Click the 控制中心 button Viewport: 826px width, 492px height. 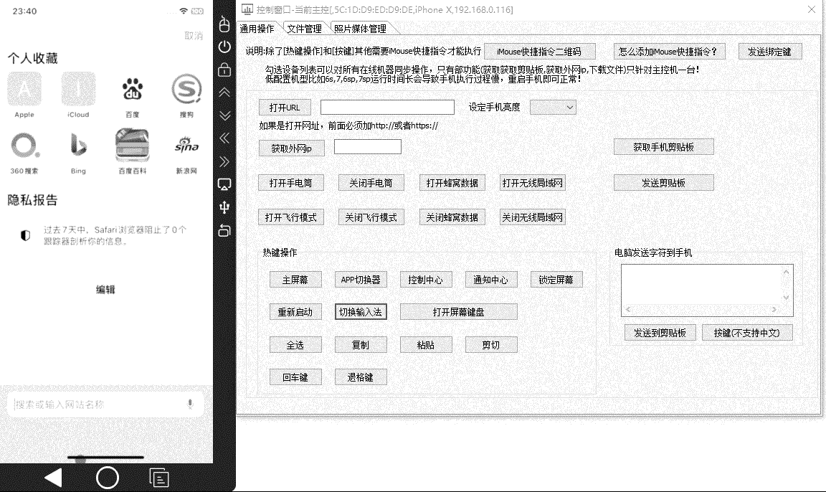coord(426,280)
